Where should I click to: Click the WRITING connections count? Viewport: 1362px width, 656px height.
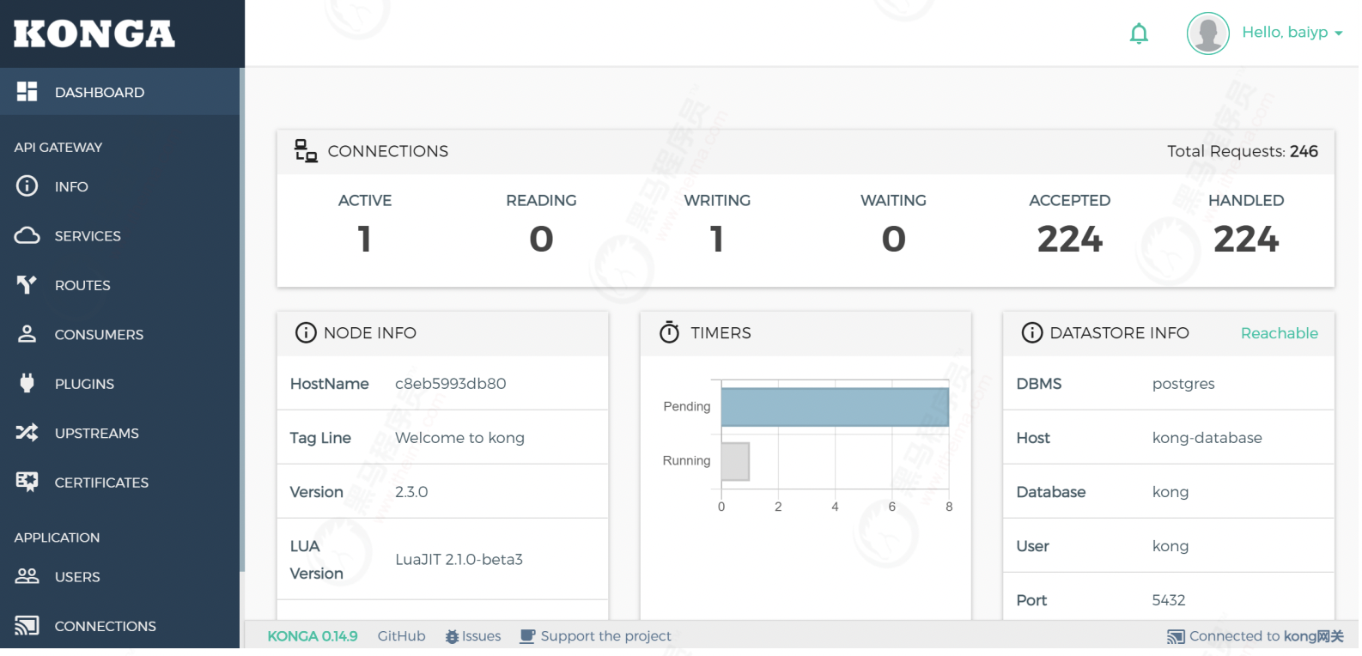717,239
